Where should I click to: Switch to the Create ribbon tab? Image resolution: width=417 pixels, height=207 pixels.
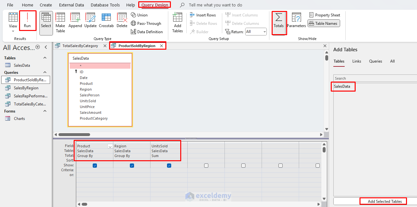click(46, 5)
